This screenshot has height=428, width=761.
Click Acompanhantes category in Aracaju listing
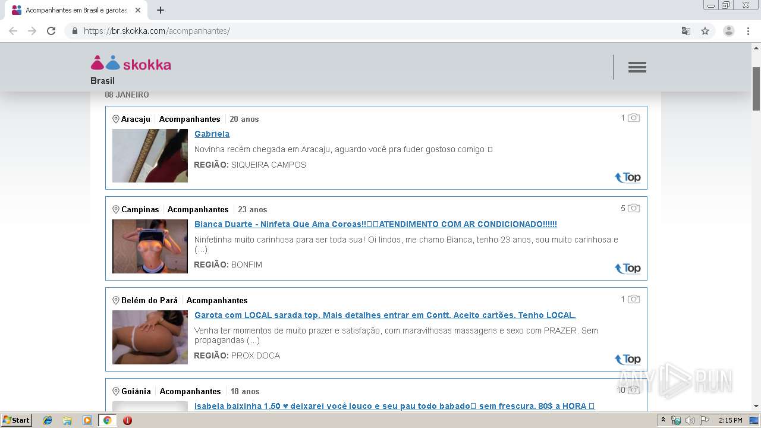190,119
